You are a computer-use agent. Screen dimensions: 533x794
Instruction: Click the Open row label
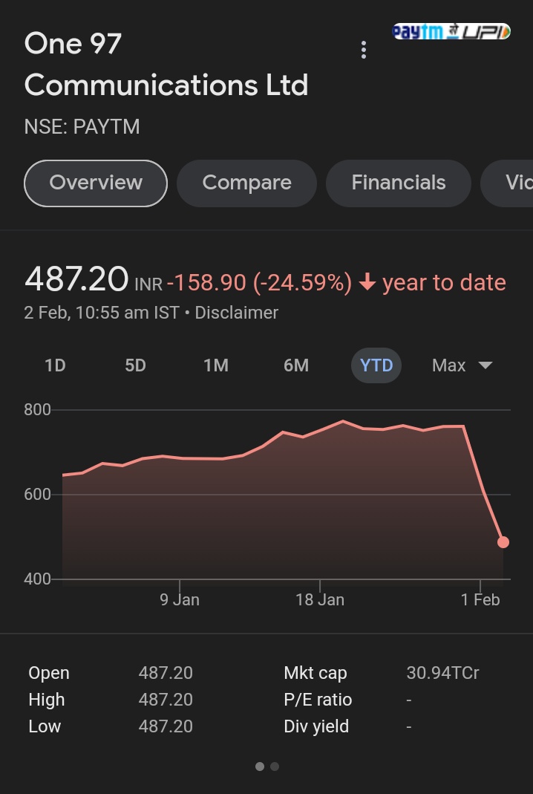click(x=49, y=673)
